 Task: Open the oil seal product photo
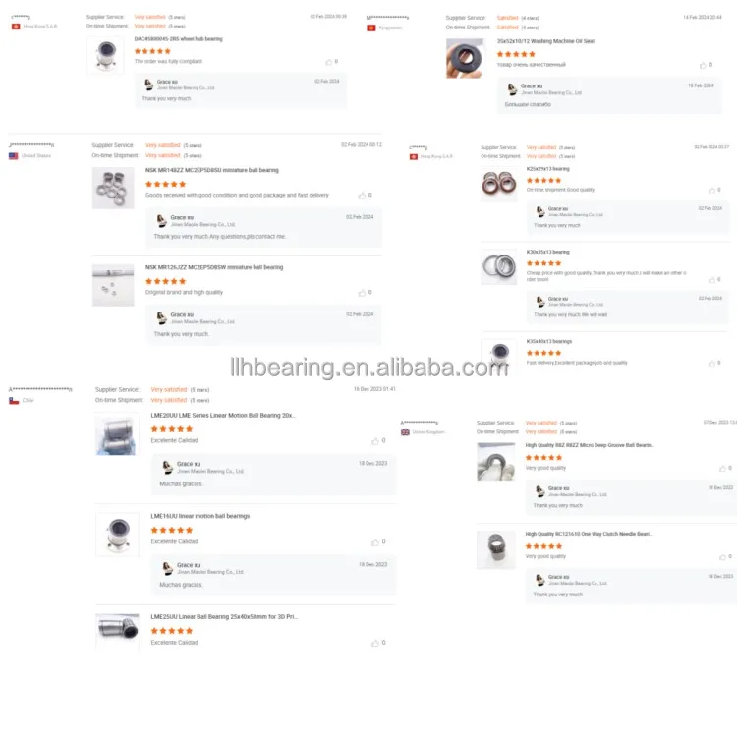pos(465,58)
